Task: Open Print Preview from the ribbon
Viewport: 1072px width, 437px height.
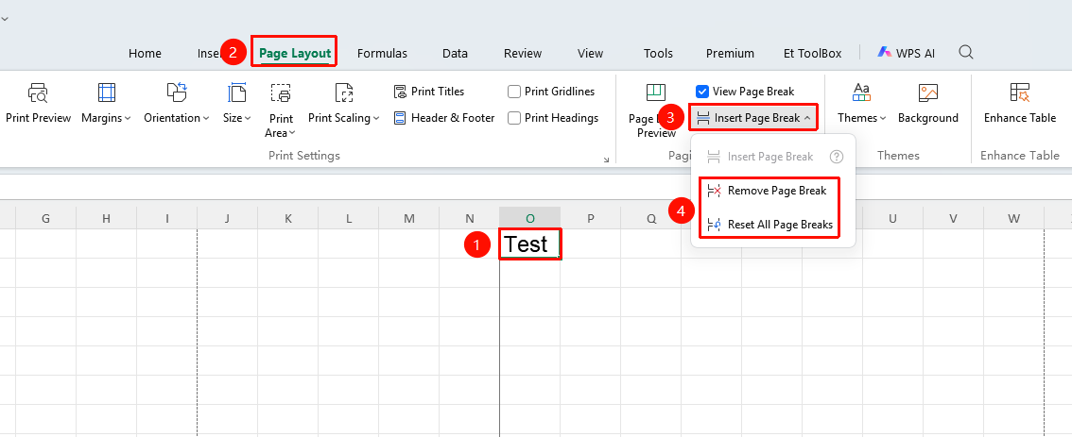Action: coord(38,103)
